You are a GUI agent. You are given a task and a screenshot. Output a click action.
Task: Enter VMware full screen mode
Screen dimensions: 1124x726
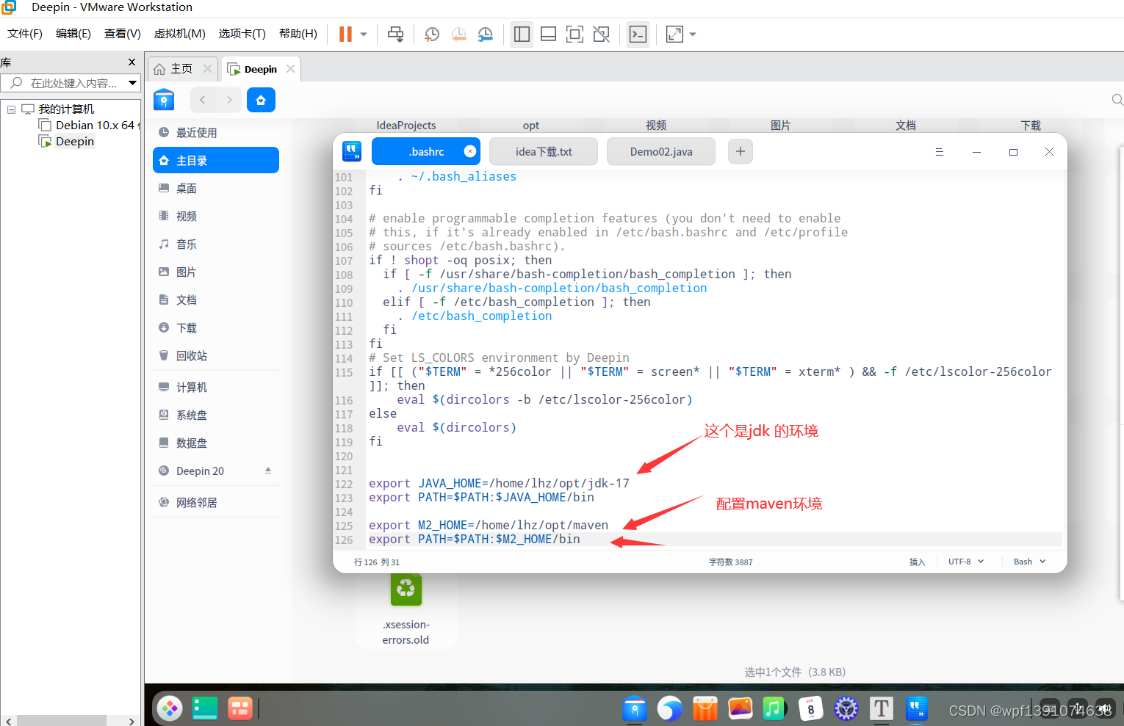tap(574, 35)
